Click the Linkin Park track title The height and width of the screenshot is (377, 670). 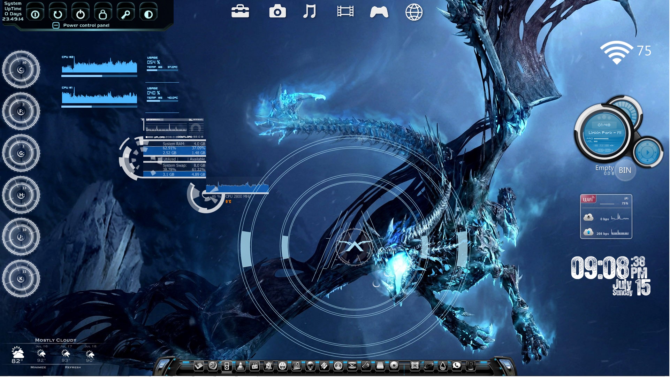(x=605, y=133)
